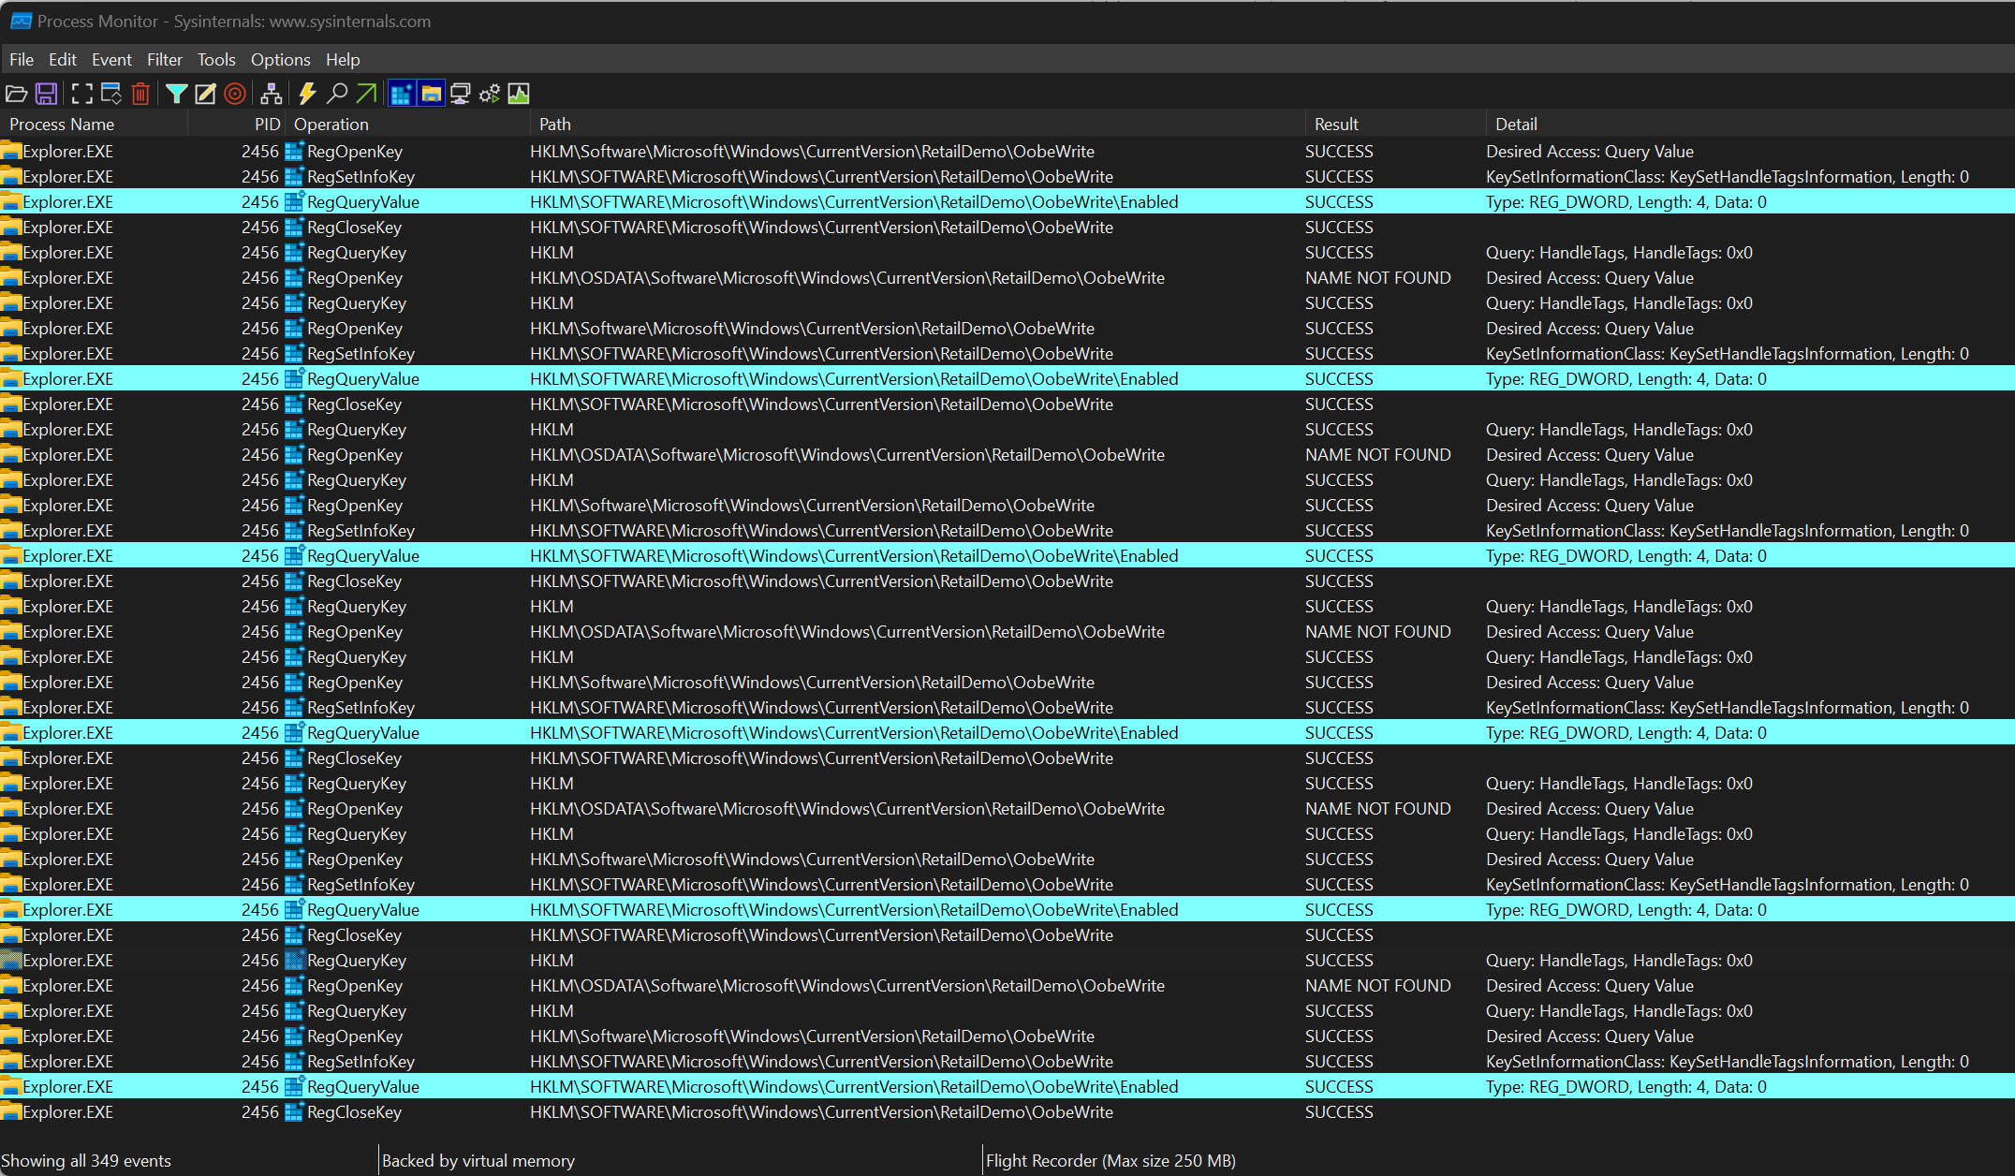Open the Tools menu
The width and height of the screenshot is (2015, 1176).
coord(216,59)
